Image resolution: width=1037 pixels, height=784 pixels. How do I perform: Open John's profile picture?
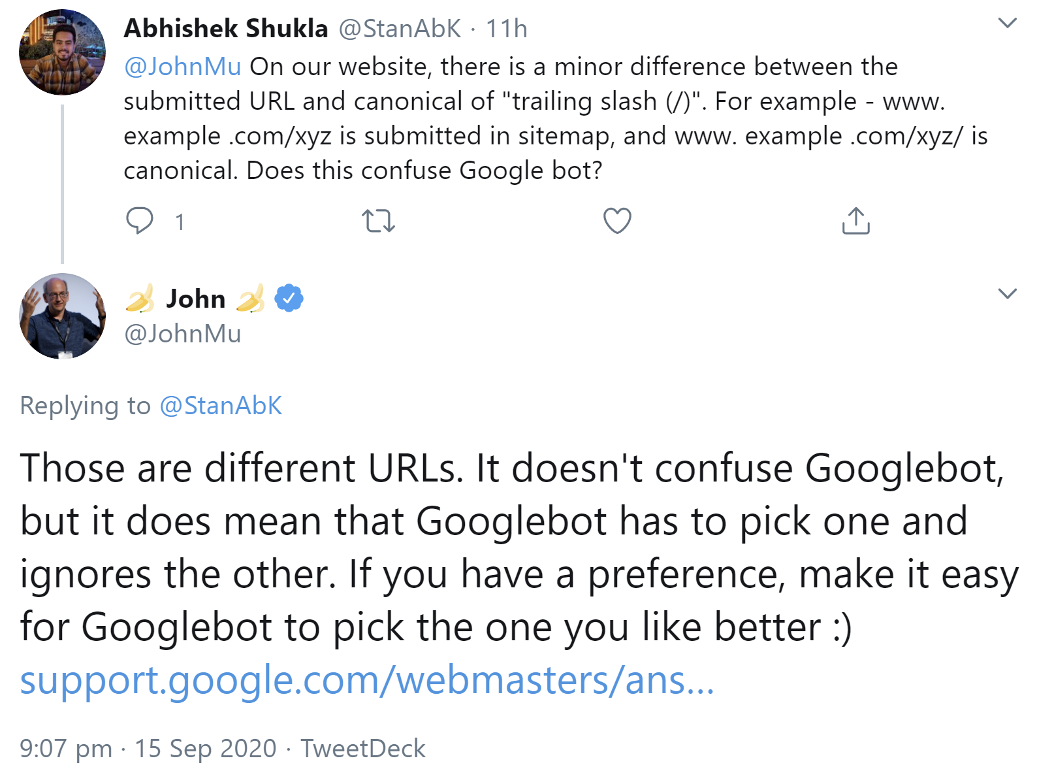(62, 316)
